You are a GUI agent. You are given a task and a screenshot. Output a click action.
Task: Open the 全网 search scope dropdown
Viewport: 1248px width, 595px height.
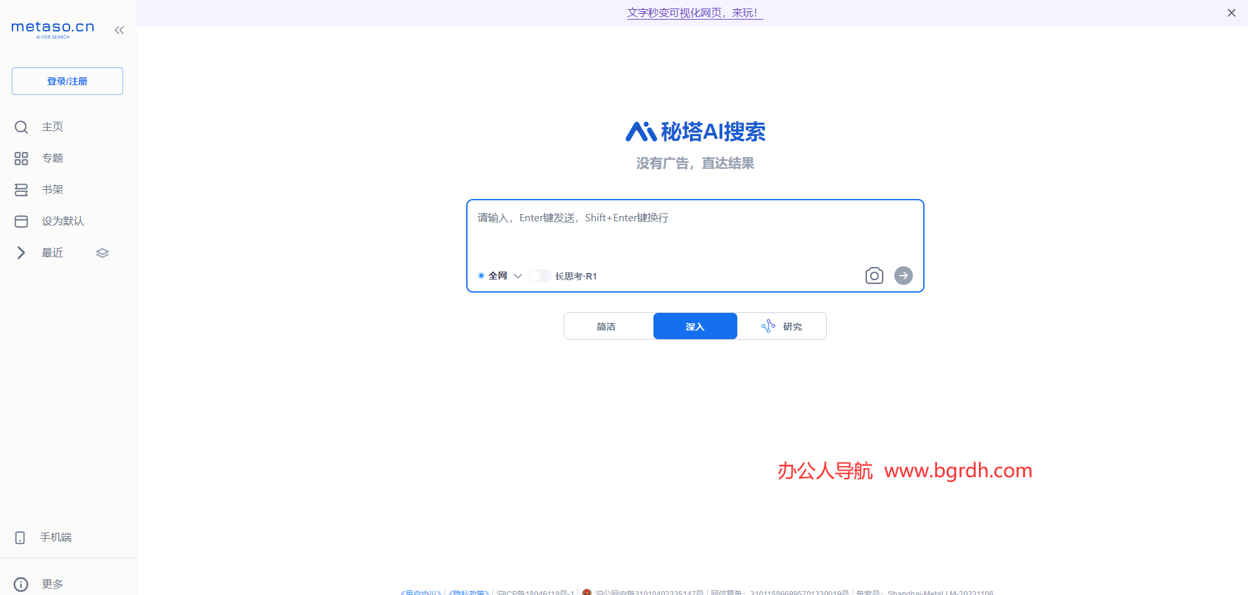click(517, 276)
